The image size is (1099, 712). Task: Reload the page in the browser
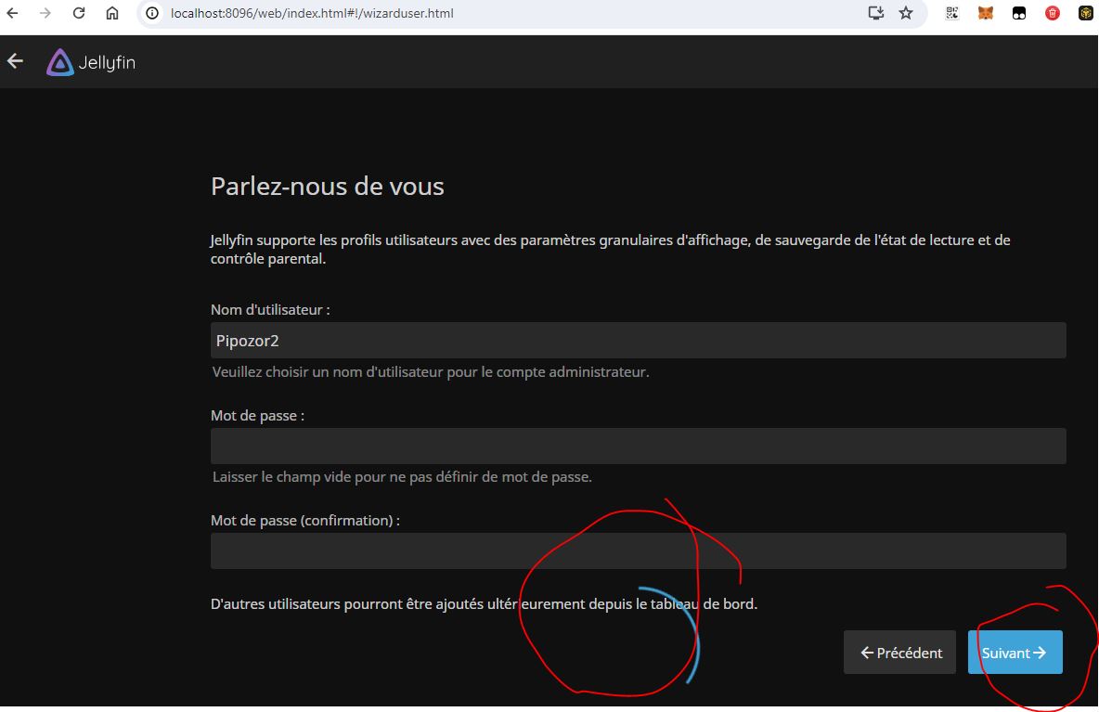point(79,13)
